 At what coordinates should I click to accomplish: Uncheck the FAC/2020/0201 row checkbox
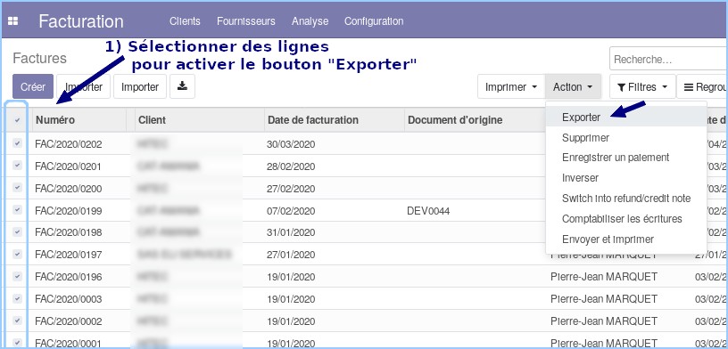(17, 166)
